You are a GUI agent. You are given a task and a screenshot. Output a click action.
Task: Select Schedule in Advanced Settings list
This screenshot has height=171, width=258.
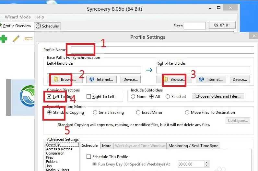62,145
